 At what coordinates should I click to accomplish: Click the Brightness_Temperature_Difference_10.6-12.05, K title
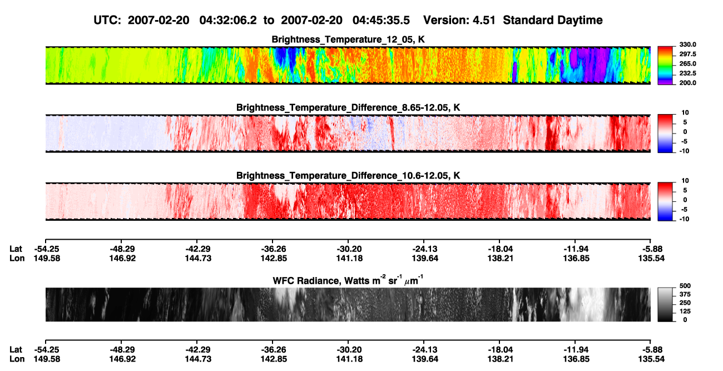tap(348, 176)
